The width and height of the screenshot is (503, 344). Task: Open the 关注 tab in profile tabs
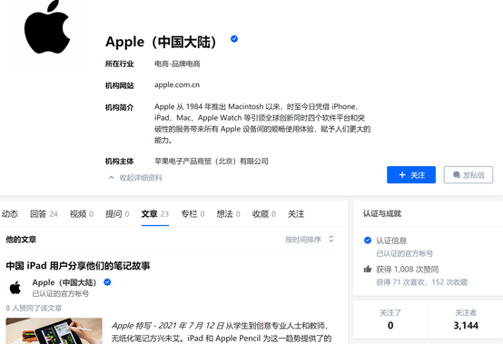[296, 214]
